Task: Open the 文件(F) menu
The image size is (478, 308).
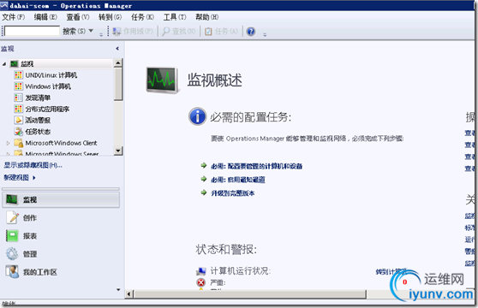Action: point(14,17)
